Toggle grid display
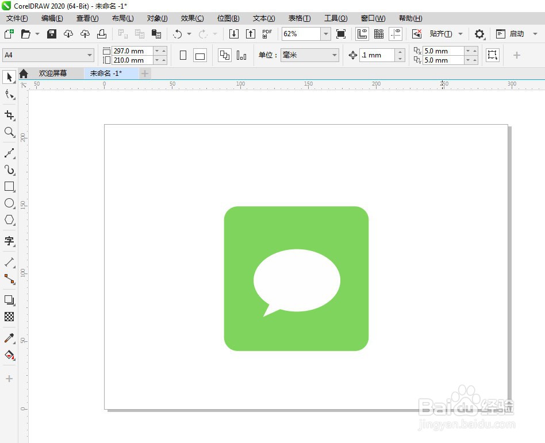 tap(379, 34)
